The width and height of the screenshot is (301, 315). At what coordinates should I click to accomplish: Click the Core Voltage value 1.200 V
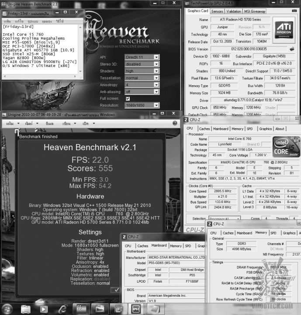260,155
